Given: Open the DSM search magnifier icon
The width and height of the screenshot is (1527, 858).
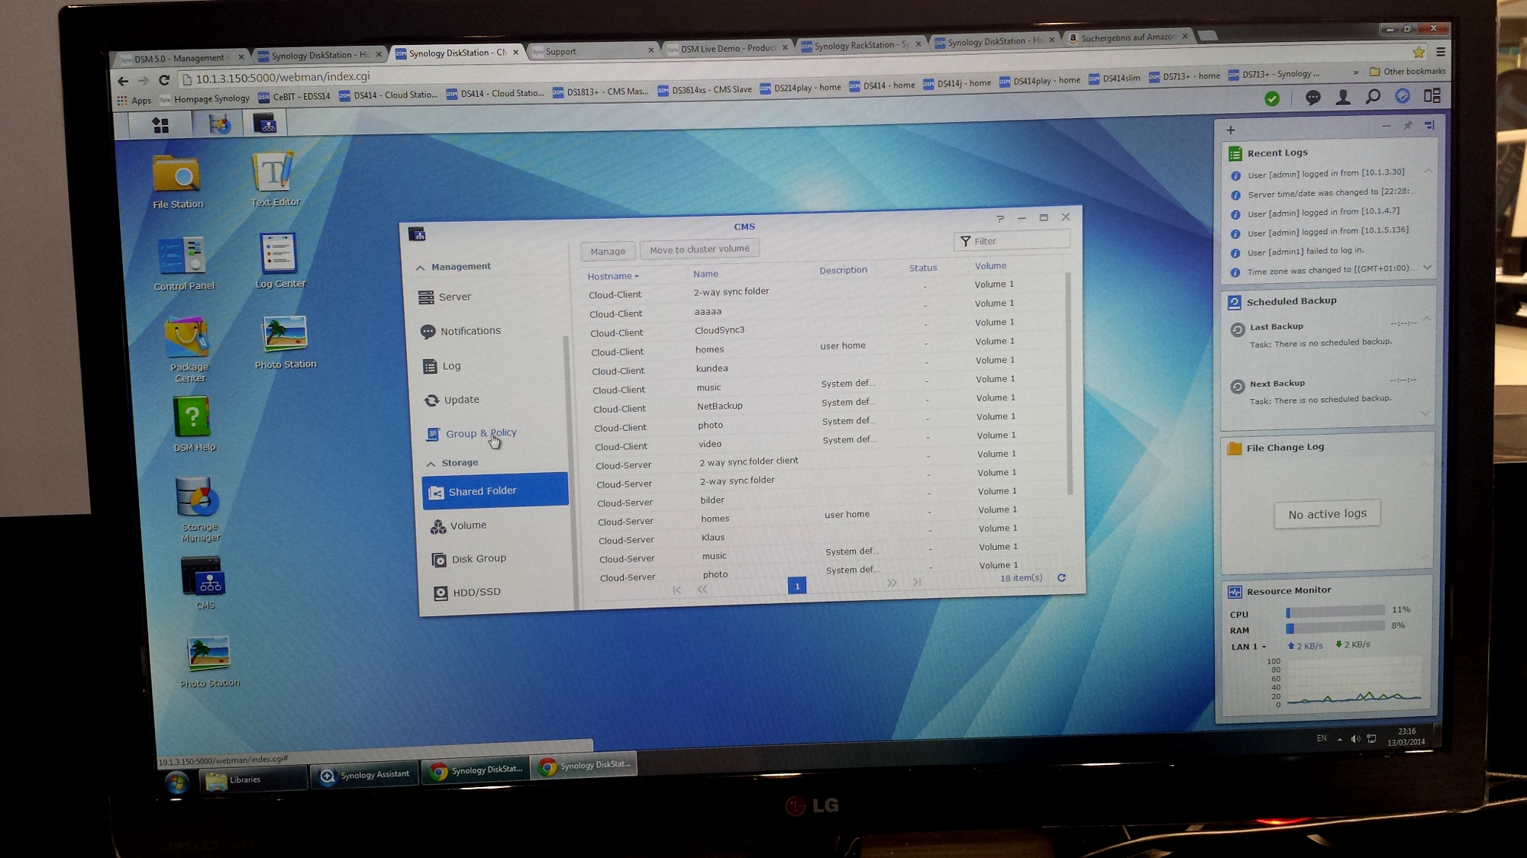Looking at the screenshot, I should pyautogui.click(x=1373, y=96).
